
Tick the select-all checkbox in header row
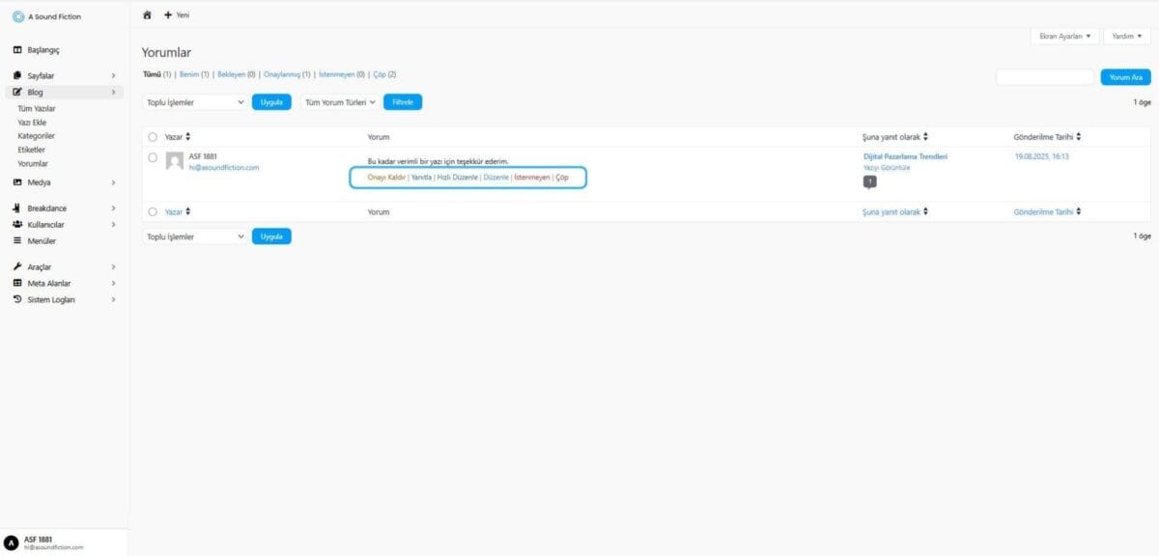(153, 137)
